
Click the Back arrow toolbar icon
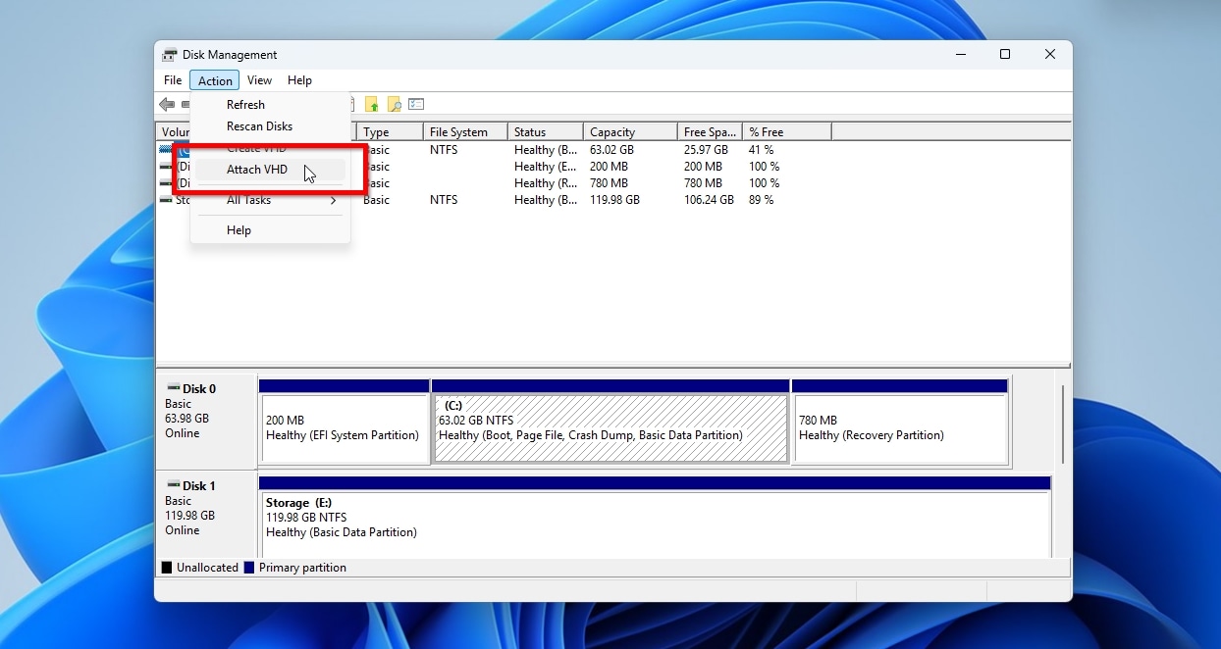(x=167, y=105)
